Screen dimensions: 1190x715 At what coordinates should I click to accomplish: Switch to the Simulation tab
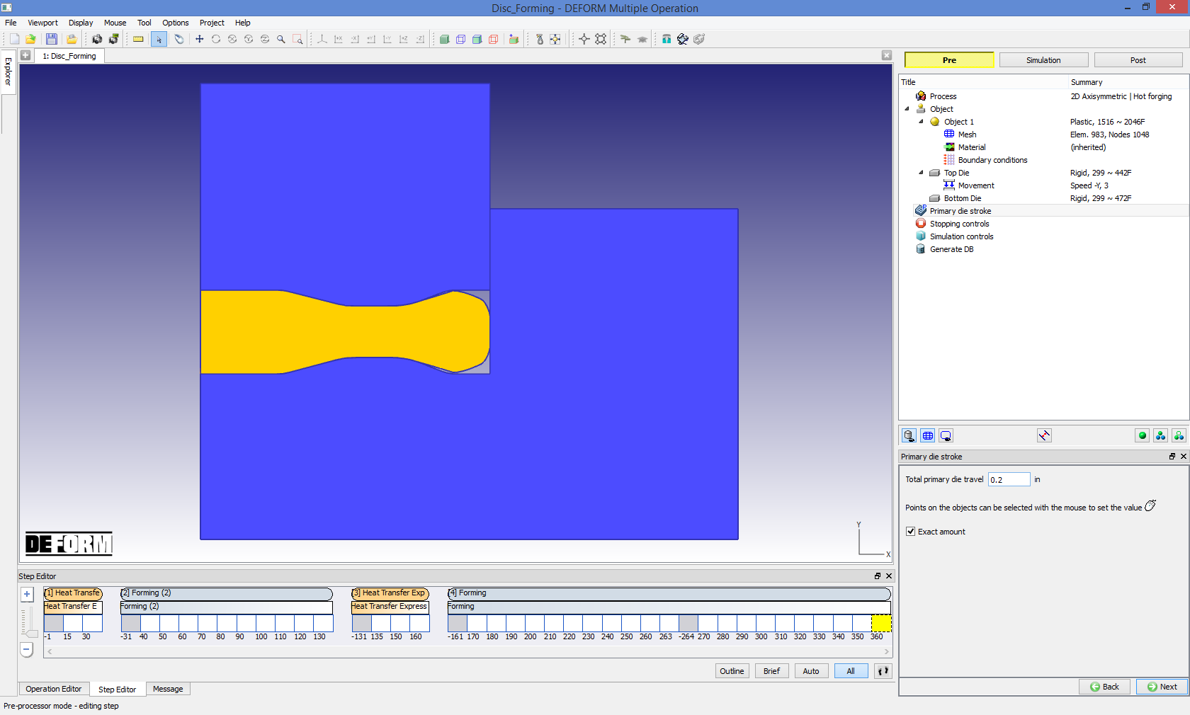coord(1043,60)
